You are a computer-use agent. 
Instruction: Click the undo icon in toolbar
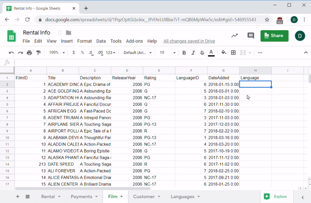pos(11,53)
